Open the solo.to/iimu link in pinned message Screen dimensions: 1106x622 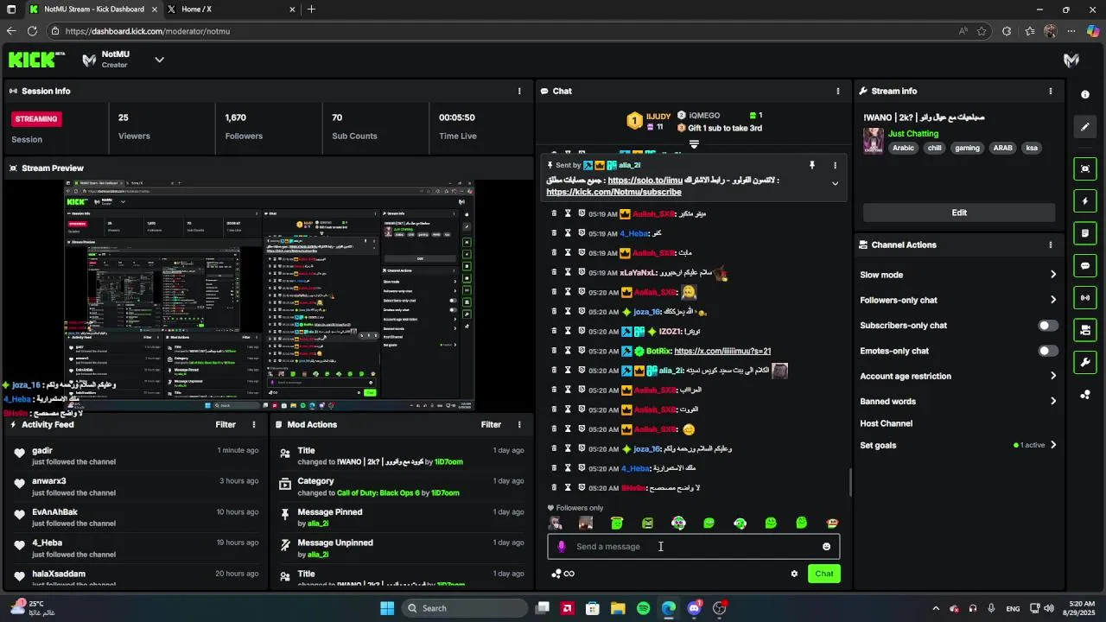point(645,181)
